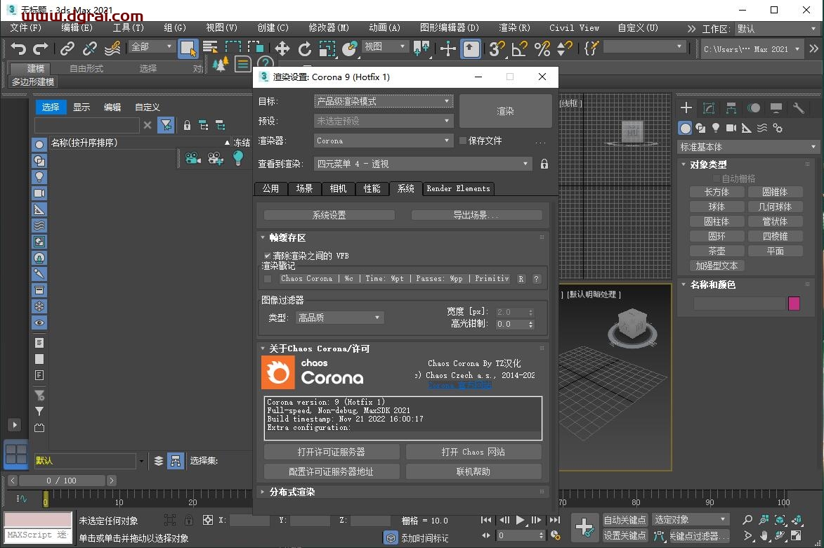Select the Undo icon on the main toolbar
Screen dimensions: 824x548
click(18, 48)
